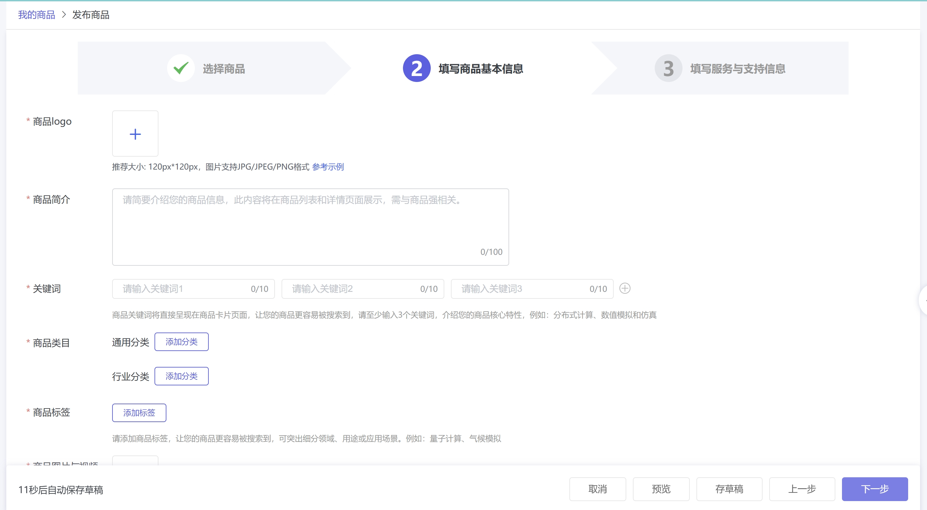
Task: Focus the 请输入关键词3 input
Action: pos(532,289)
